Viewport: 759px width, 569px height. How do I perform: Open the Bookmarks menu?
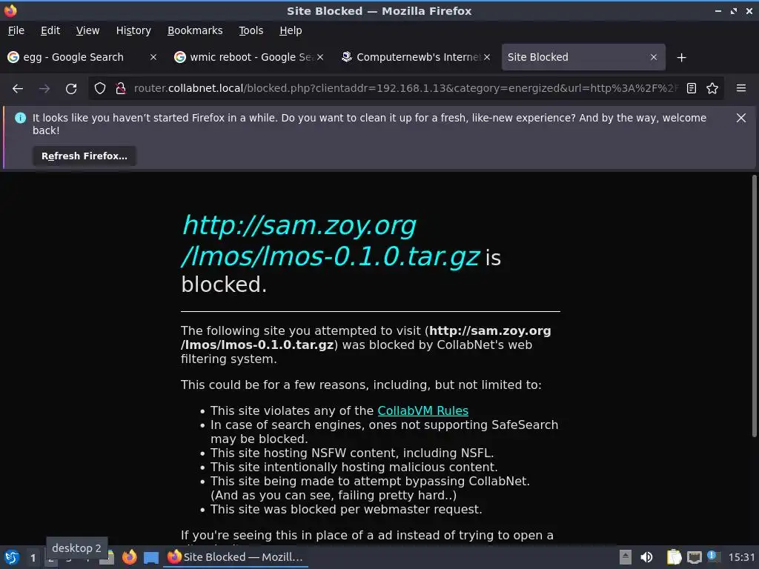195,30
